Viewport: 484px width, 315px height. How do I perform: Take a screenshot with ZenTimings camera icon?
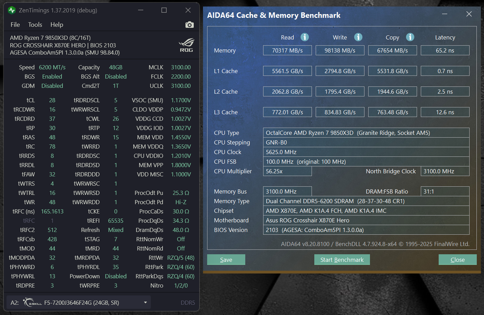[x=189, y=25]
